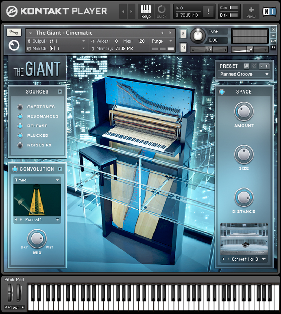Disable the Plucked source

pyautogui.click(x=20, y=136)
